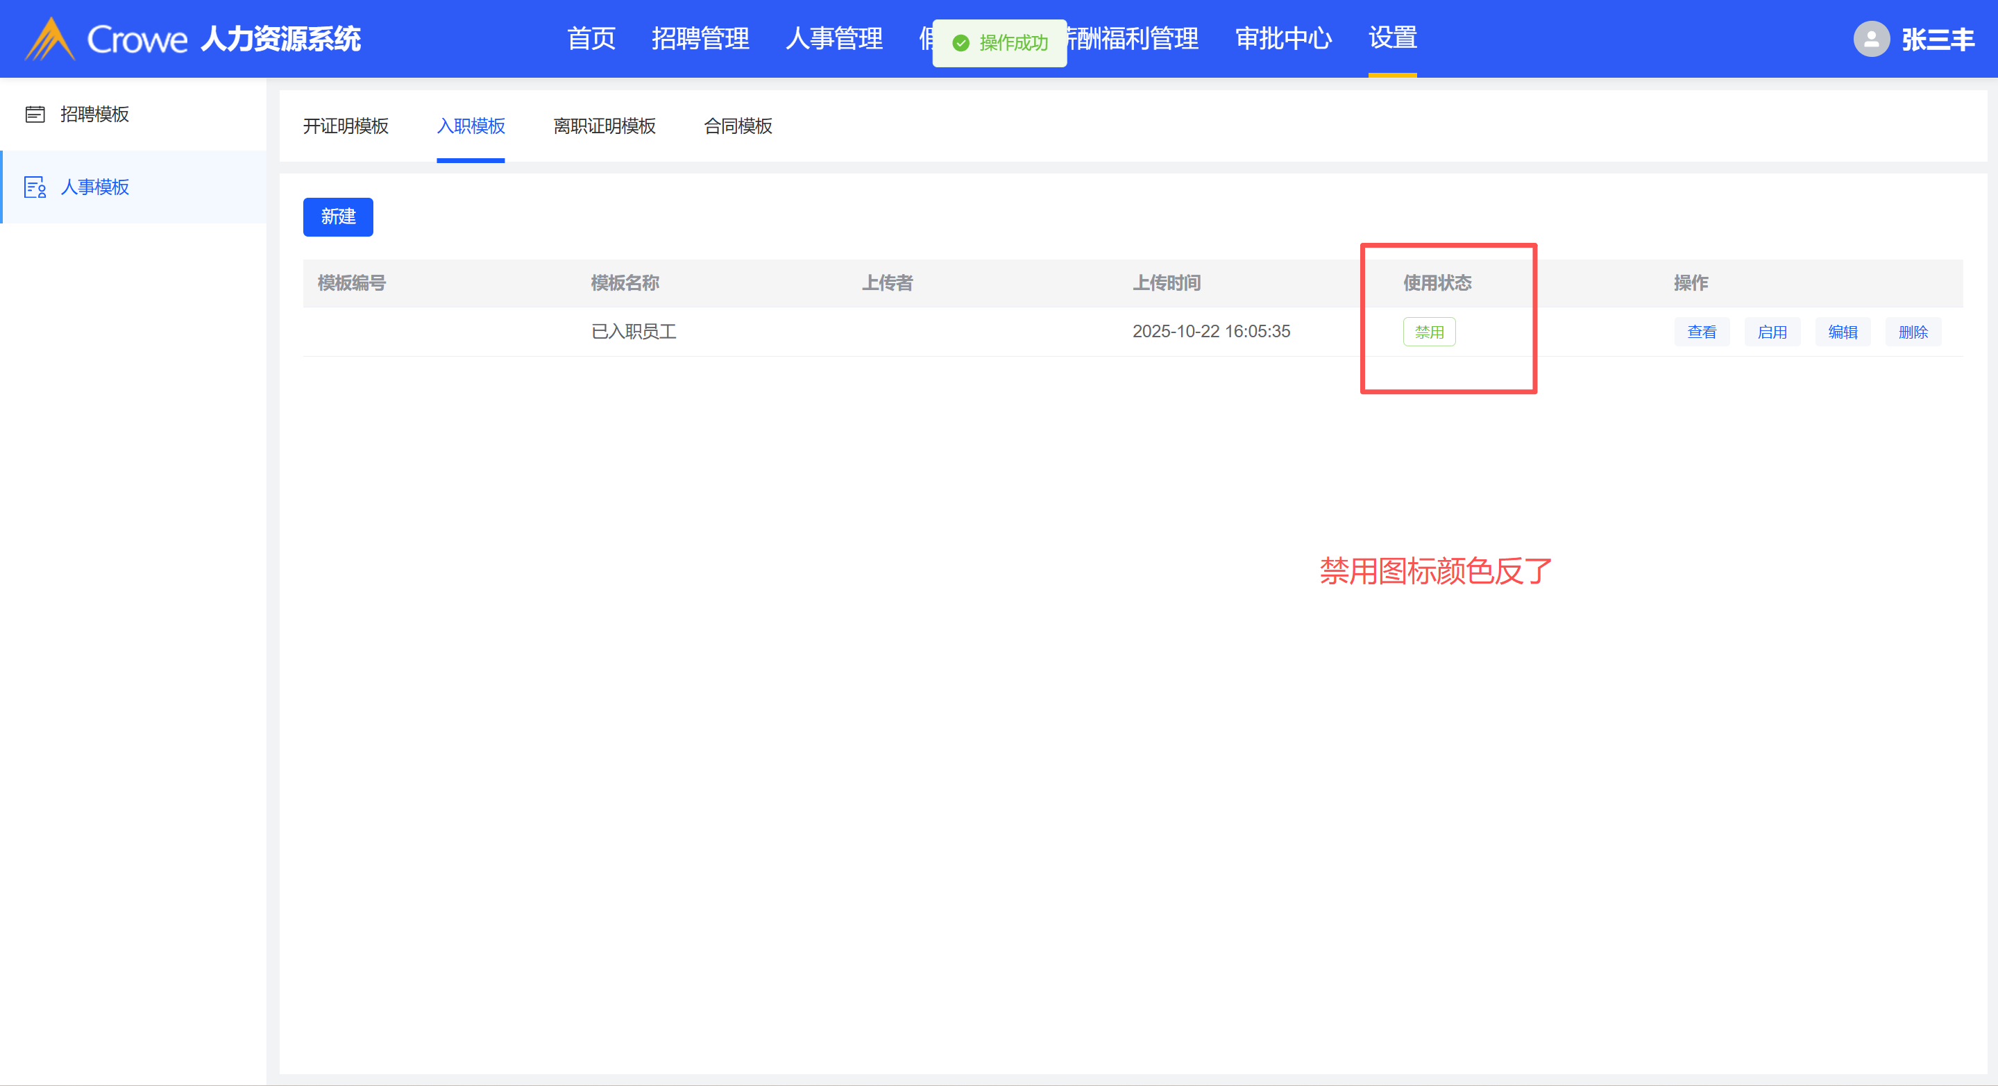Click the 人事模板 sidebar icon
1998x1086 pixels.
35,187
